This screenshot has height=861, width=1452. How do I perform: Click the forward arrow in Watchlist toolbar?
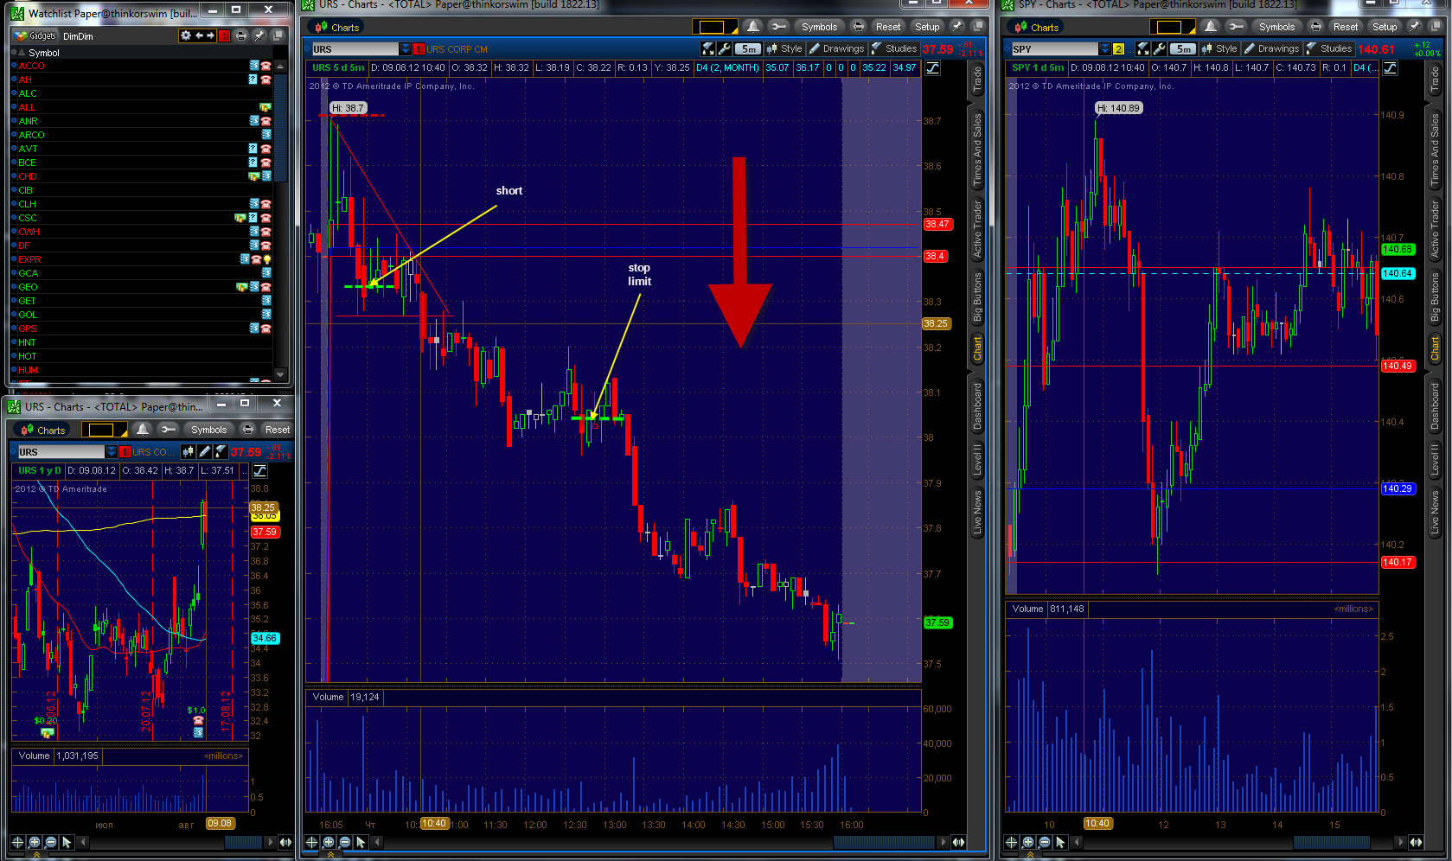(210, 35)
